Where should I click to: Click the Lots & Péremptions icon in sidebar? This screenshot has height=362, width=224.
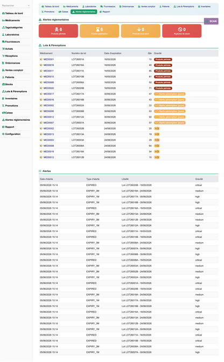click(3, 91)
